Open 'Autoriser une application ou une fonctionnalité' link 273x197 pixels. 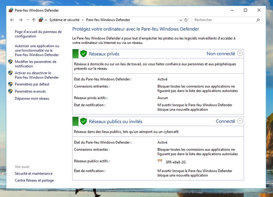pyautogui.click(x=37, y=50)
